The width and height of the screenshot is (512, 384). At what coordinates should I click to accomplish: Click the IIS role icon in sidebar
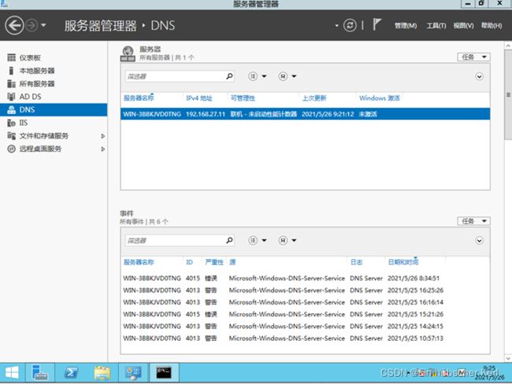click(x=12, y=123)
